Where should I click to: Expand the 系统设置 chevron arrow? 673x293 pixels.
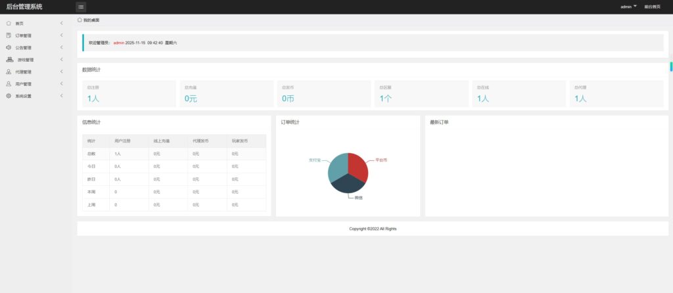click(61, 96)
